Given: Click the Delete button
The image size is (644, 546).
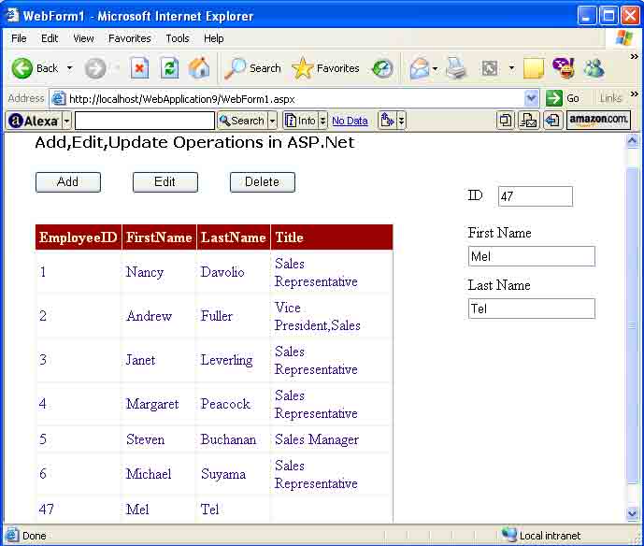Looking at the screenshot, I should point(263,182).
